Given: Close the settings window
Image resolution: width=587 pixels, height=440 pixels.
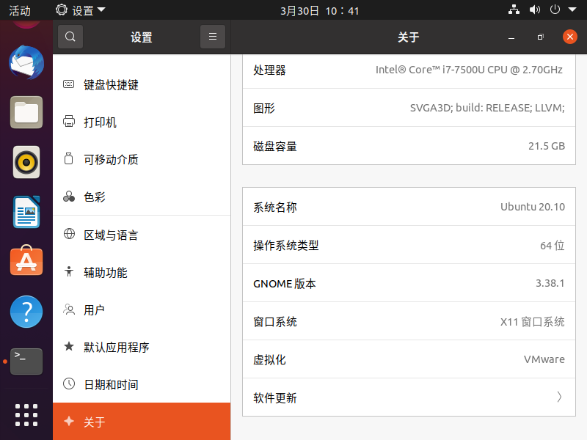Looking at the screenshot, I should tap(570, 37).
